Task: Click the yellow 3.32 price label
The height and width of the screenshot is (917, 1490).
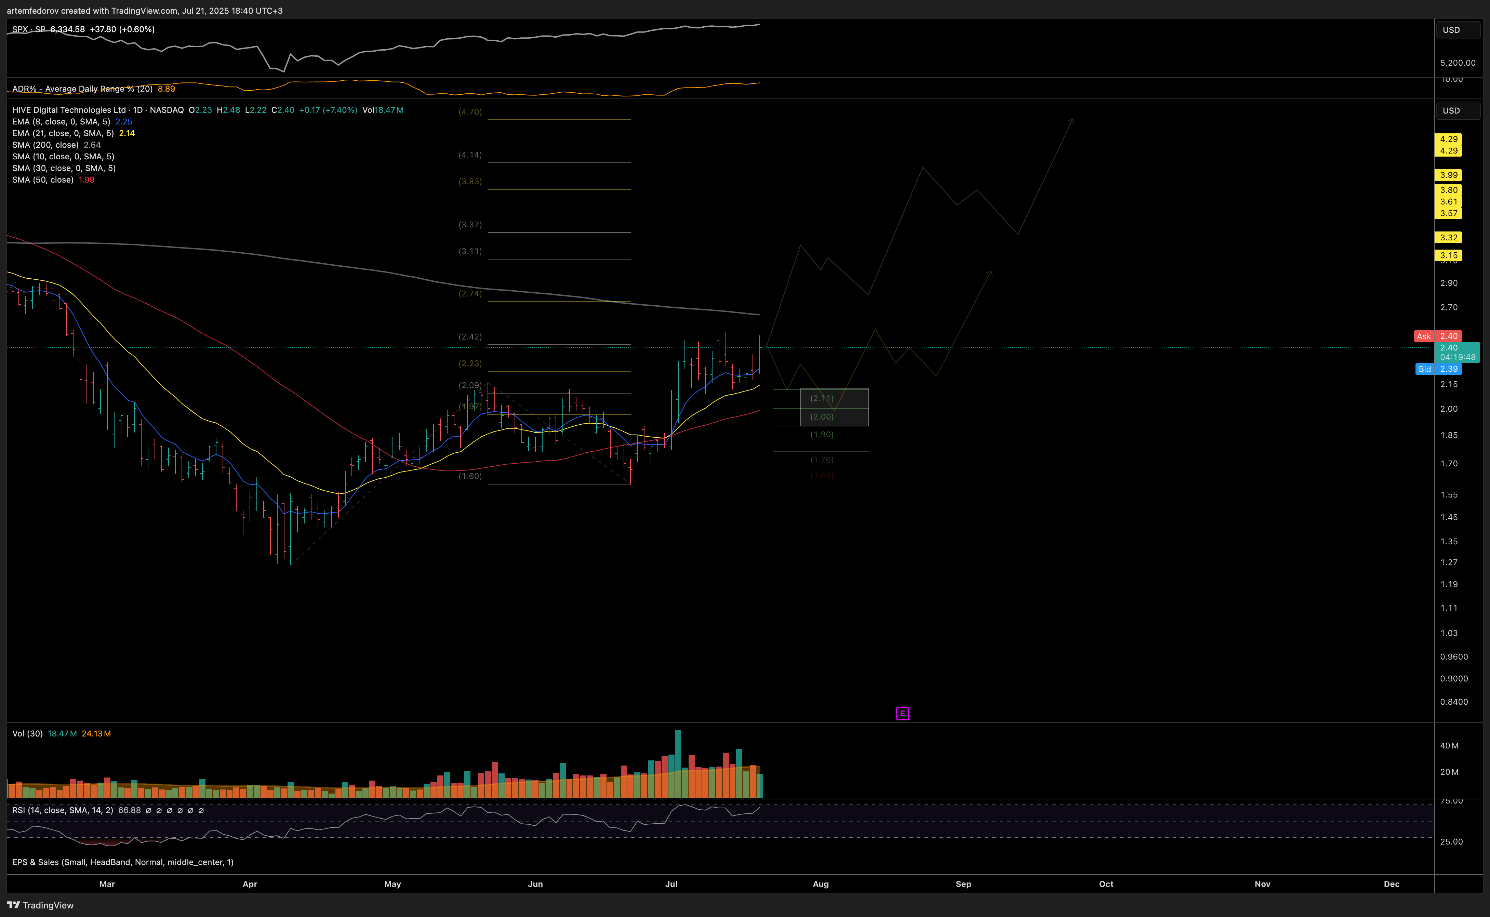Action: 1448,237
